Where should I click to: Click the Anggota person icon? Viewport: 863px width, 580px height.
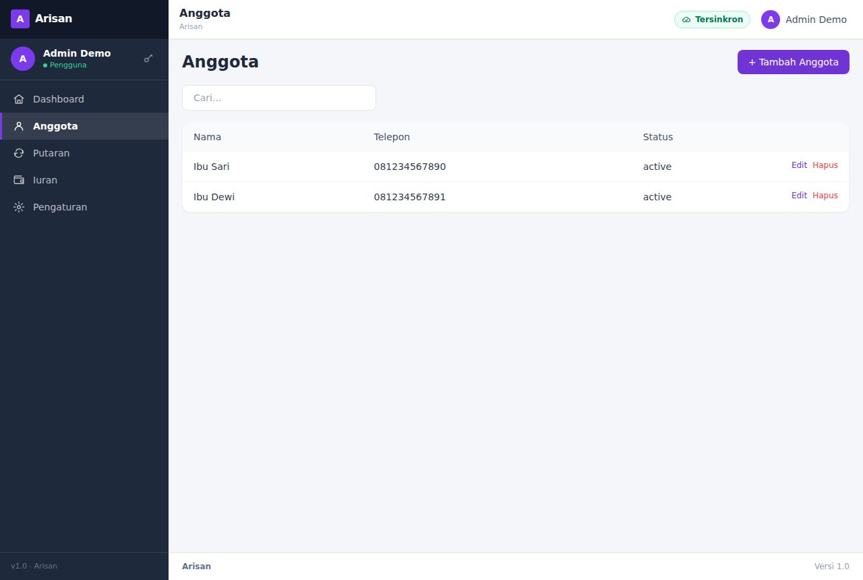pyautogui.click(x=19, y=126)
